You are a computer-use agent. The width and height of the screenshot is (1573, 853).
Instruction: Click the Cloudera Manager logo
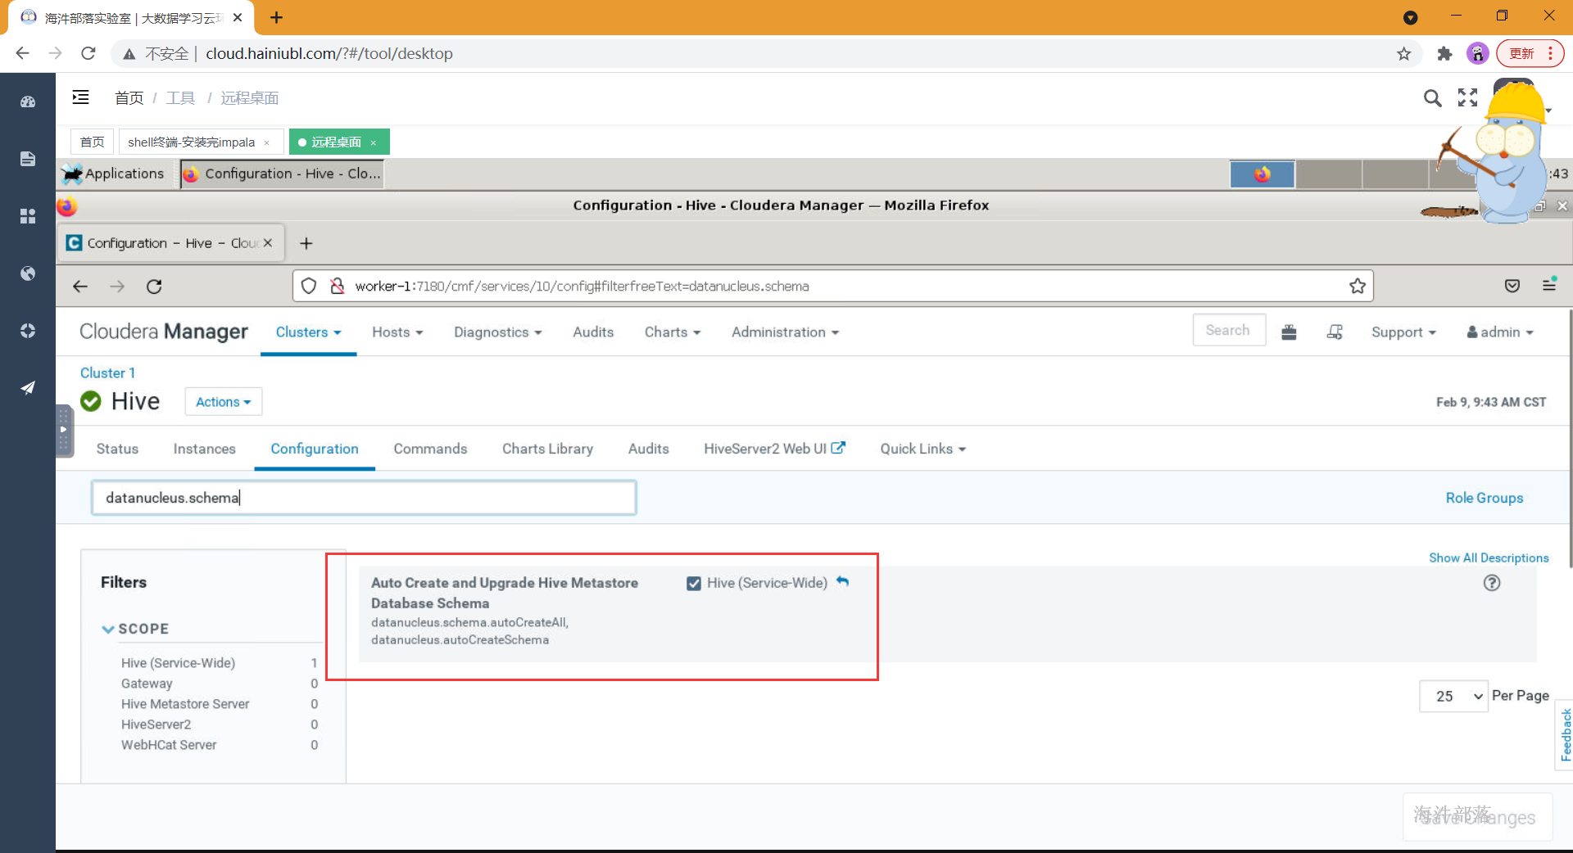(163, 332)
